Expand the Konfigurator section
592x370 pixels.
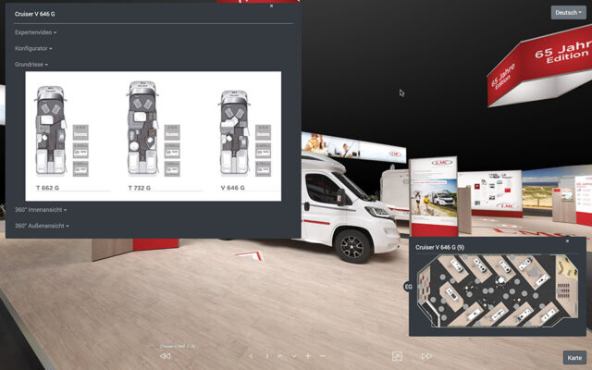pyautogui.click(x=33, y=48)
